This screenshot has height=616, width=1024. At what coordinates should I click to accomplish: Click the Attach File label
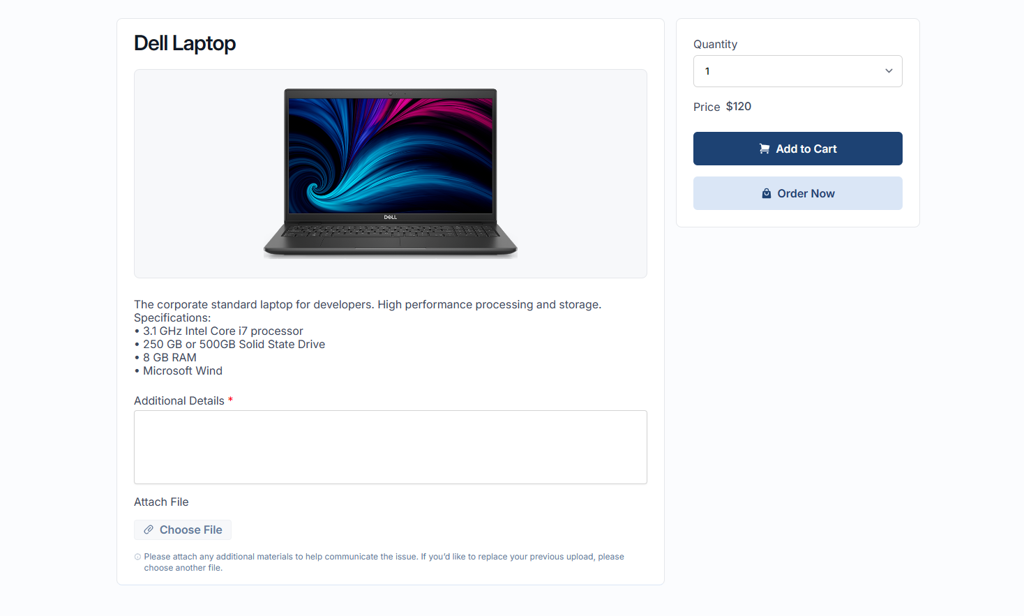(x=161, y=502)
